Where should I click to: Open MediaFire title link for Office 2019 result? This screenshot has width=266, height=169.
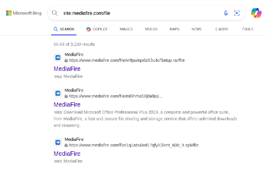tap(67, 104)
